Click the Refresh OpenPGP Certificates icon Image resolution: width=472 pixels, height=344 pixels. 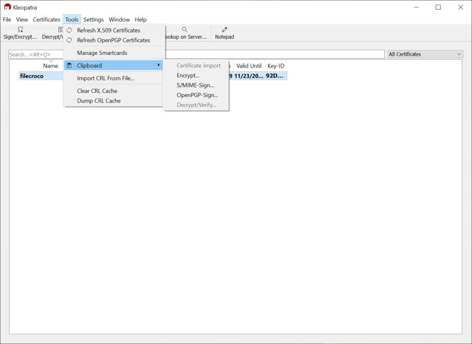click(x=69, y=40)
